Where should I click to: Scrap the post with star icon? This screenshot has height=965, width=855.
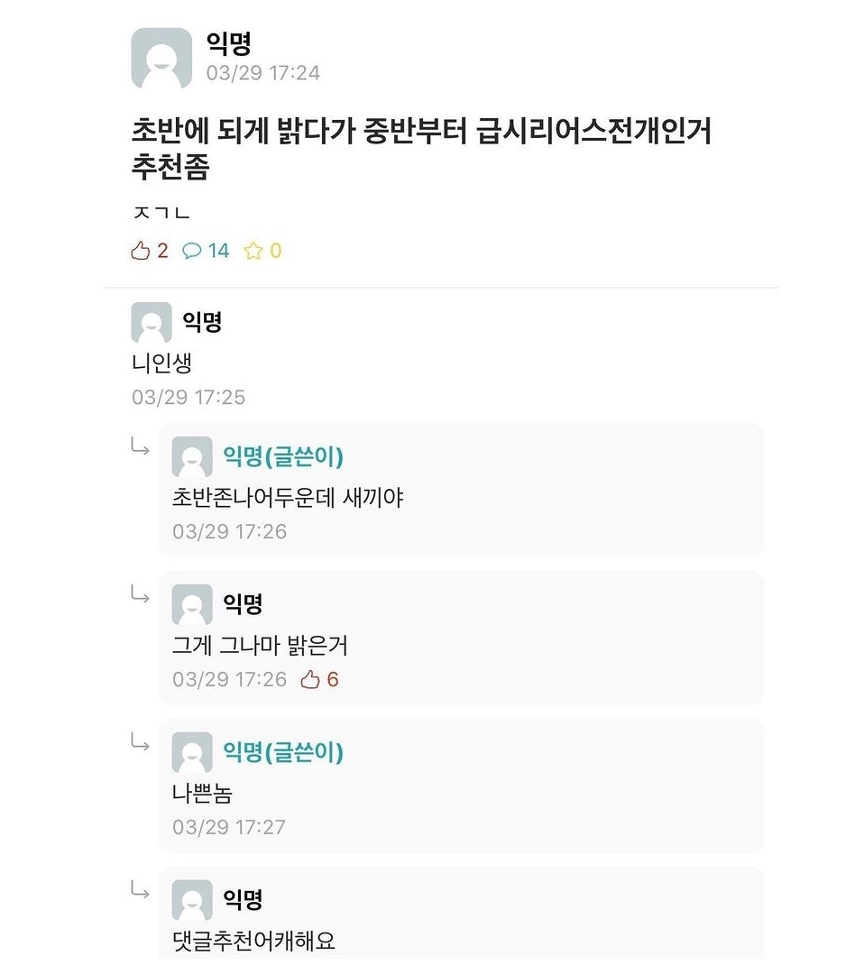tap(253, 251)
